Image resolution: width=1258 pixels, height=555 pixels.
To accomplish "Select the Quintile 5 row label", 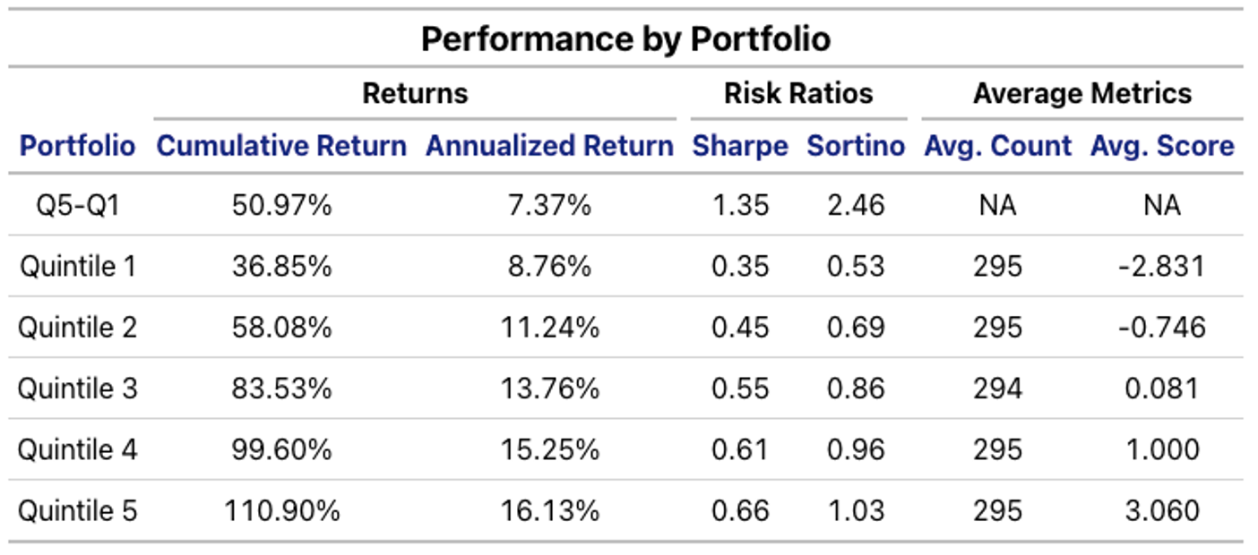I will [78, 510].
